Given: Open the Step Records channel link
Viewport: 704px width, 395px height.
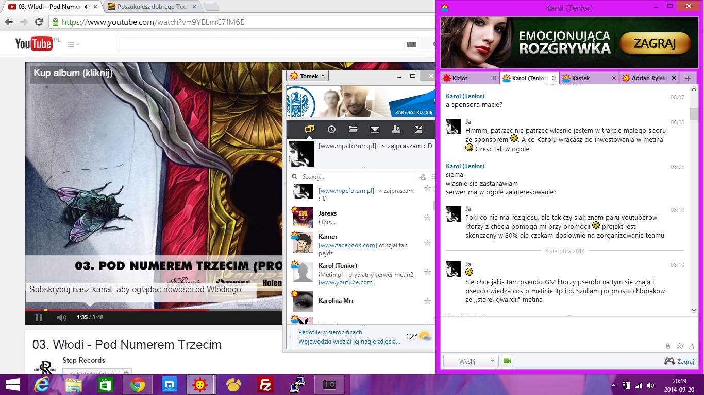Looking at the screenshot, I should pyautogui.click(x=83, y=360).
